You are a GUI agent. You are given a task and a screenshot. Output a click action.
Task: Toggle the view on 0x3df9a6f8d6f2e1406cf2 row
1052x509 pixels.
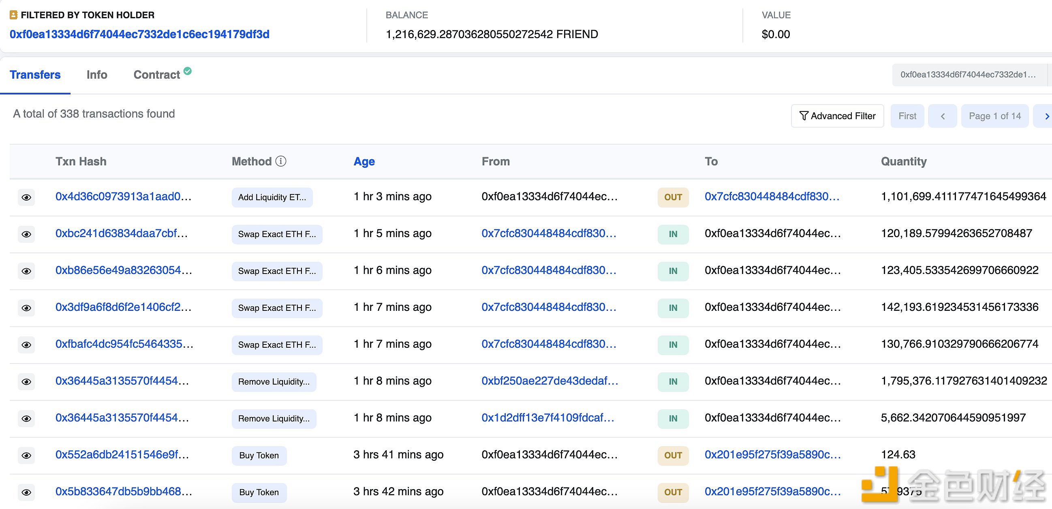click(x=26, y=308)
